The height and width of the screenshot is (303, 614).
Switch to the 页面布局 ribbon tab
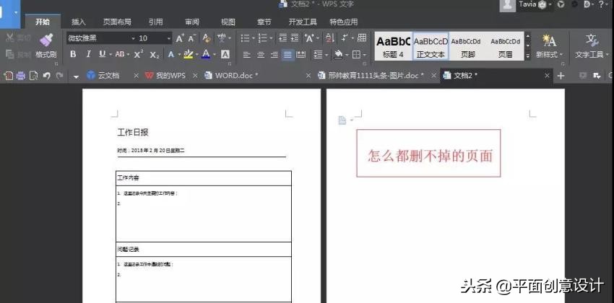[117, 22]
